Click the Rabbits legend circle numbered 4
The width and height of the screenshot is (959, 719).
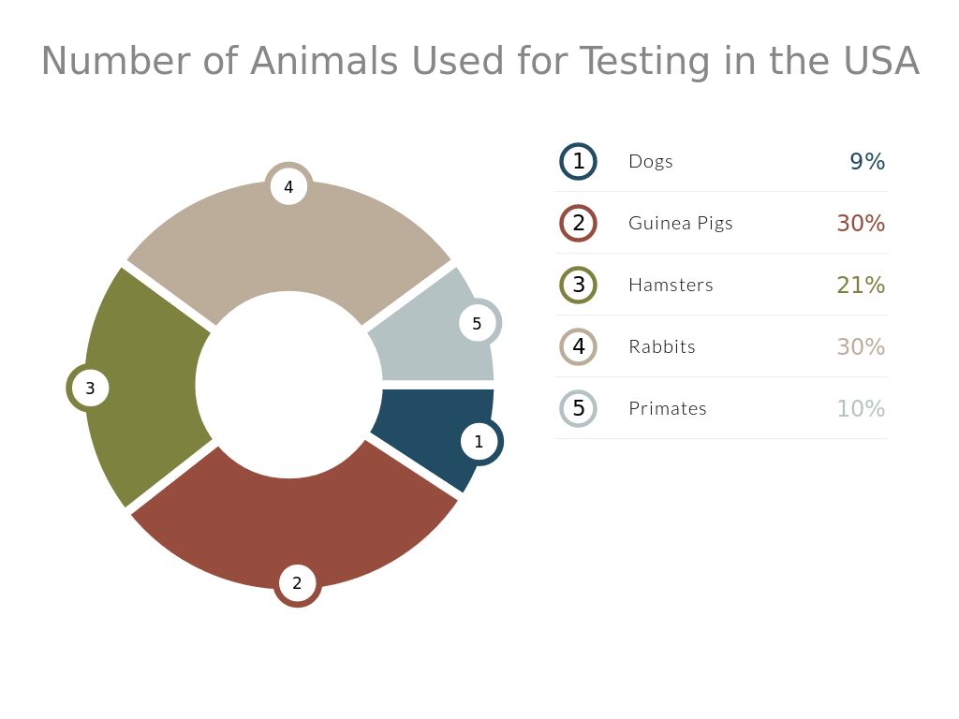[x=579, y=346]
